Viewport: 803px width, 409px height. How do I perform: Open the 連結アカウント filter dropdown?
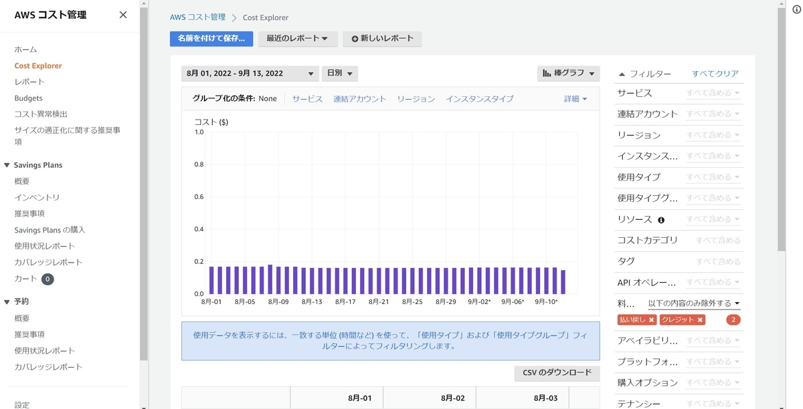point(713,114)
